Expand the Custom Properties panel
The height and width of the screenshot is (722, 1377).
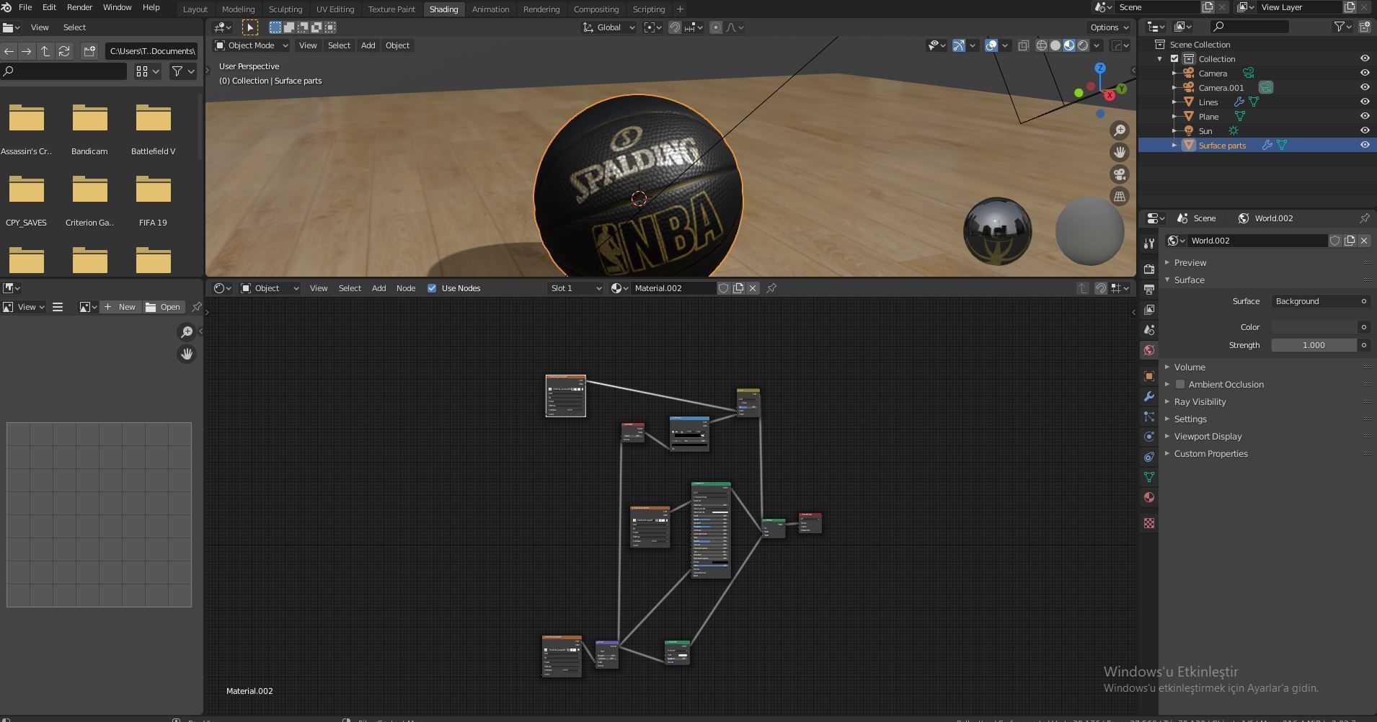1210,454
